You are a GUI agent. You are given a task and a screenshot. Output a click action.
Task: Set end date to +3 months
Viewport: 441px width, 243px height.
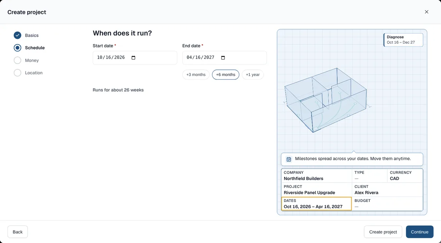pyautogui.click(x=196, y=74)
